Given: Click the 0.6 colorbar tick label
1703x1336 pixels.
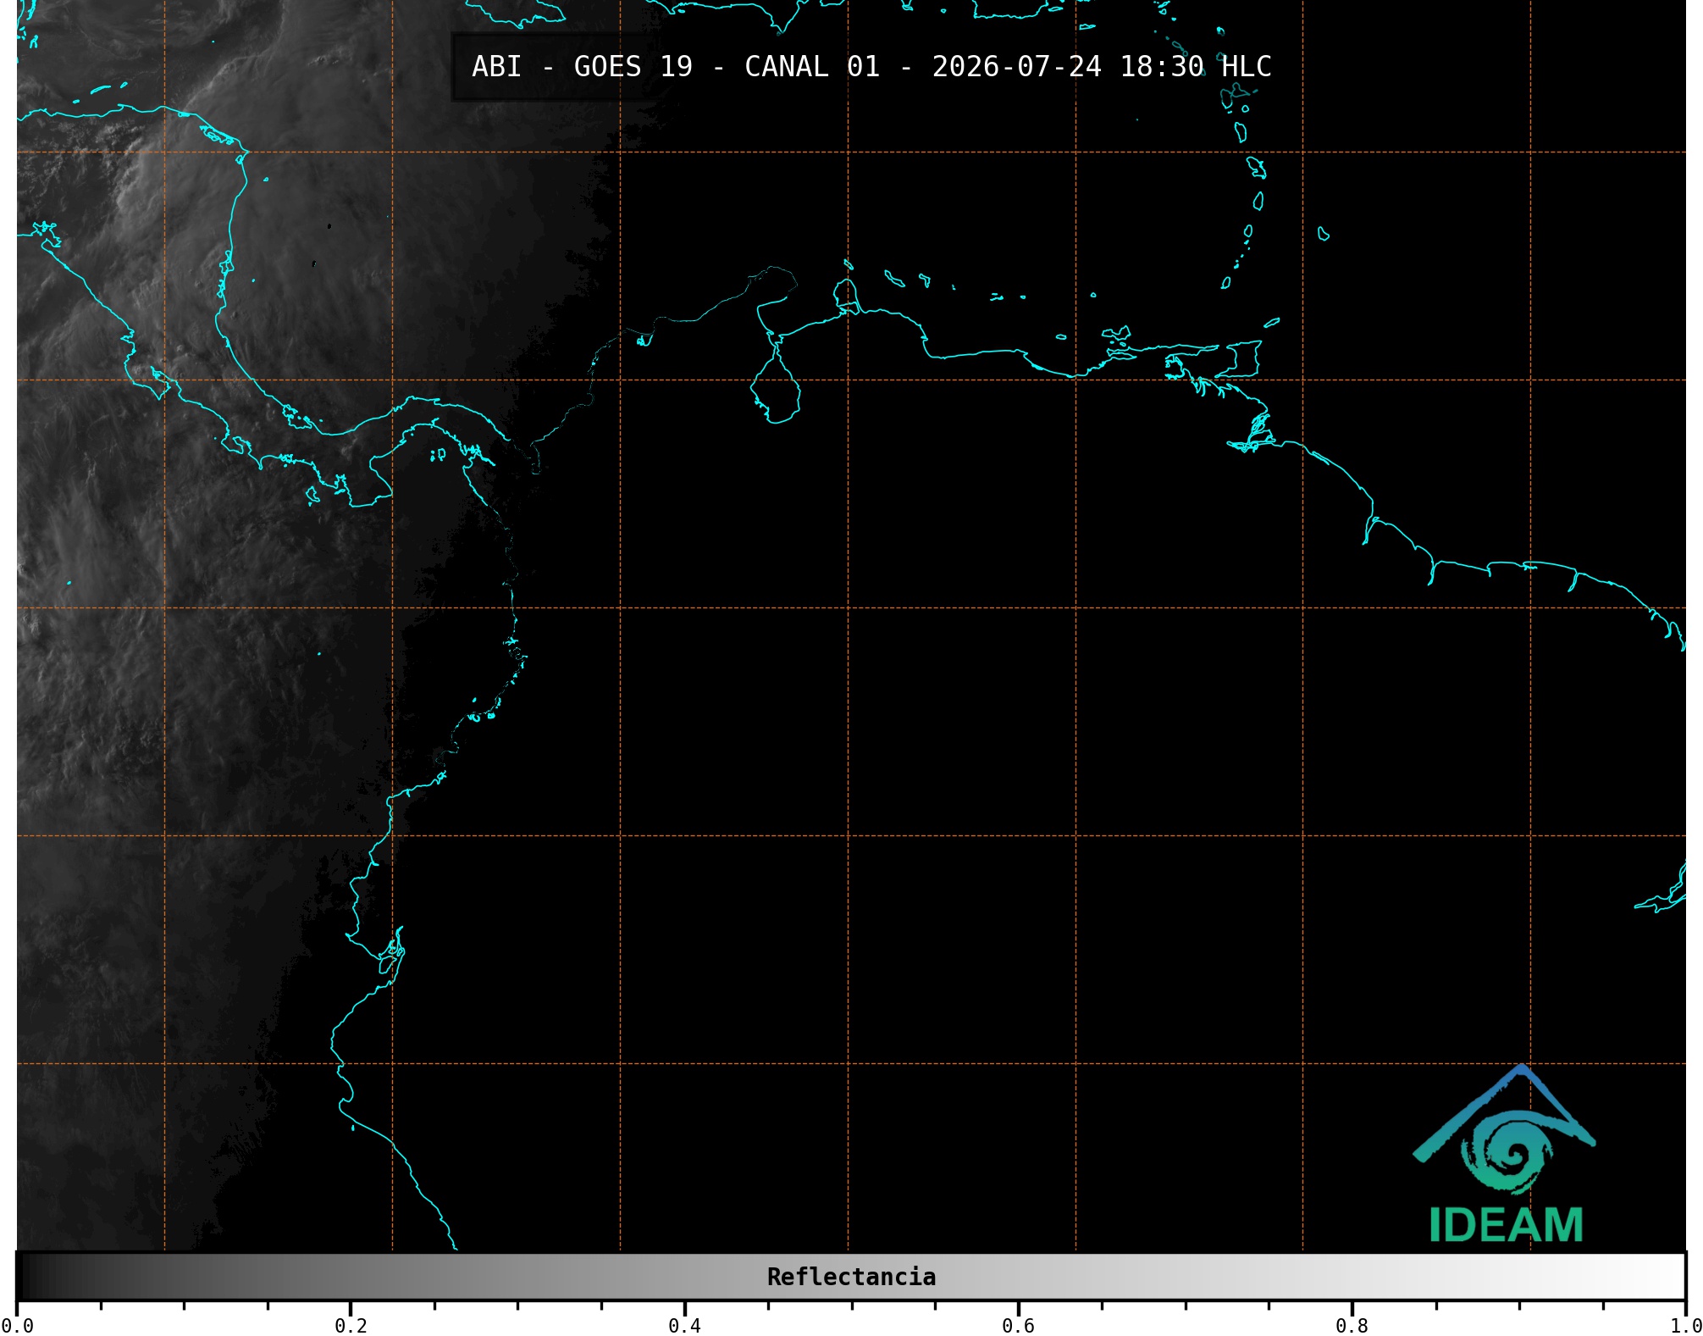Looking at the screenshot, I should click(x=1018, y=1326).
